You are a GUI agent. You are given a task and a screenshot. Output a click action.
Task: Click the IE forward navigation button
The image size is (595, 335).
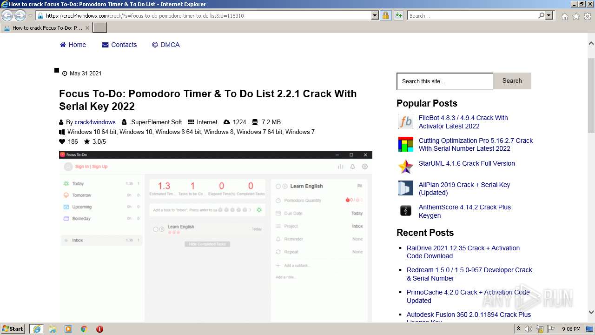[20, 16]
